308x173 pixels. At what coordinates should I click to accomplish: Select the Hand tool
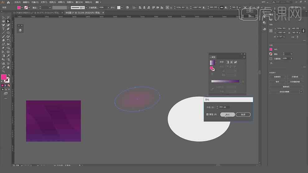pyautogui.click(x=8, y=67)
